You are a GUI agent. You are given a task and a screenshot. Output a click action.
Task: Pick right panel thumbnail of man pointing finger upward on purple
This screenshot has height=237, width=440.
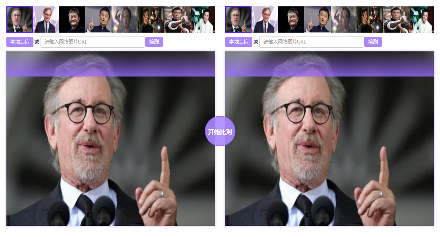pos(317,19)
